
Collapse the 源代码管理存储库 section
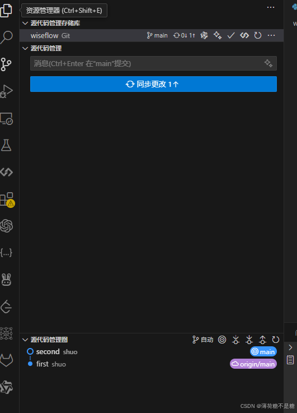pyautogui.click(x=25, y=23)
